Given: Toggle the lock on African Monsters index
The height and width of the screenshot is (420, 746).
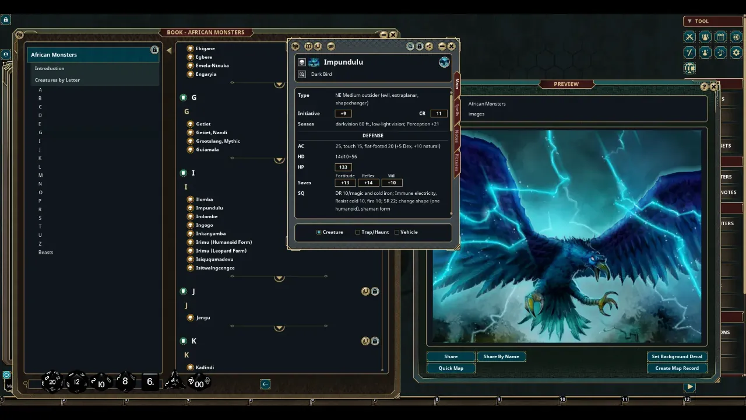Looking at the screenshot, I should [x=154, y=50].
